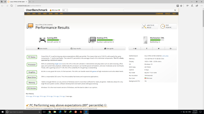Image resolution: width=204 pixels, height=114 pixels.
Task: Refresh the page
Action: tap(12, 6)
